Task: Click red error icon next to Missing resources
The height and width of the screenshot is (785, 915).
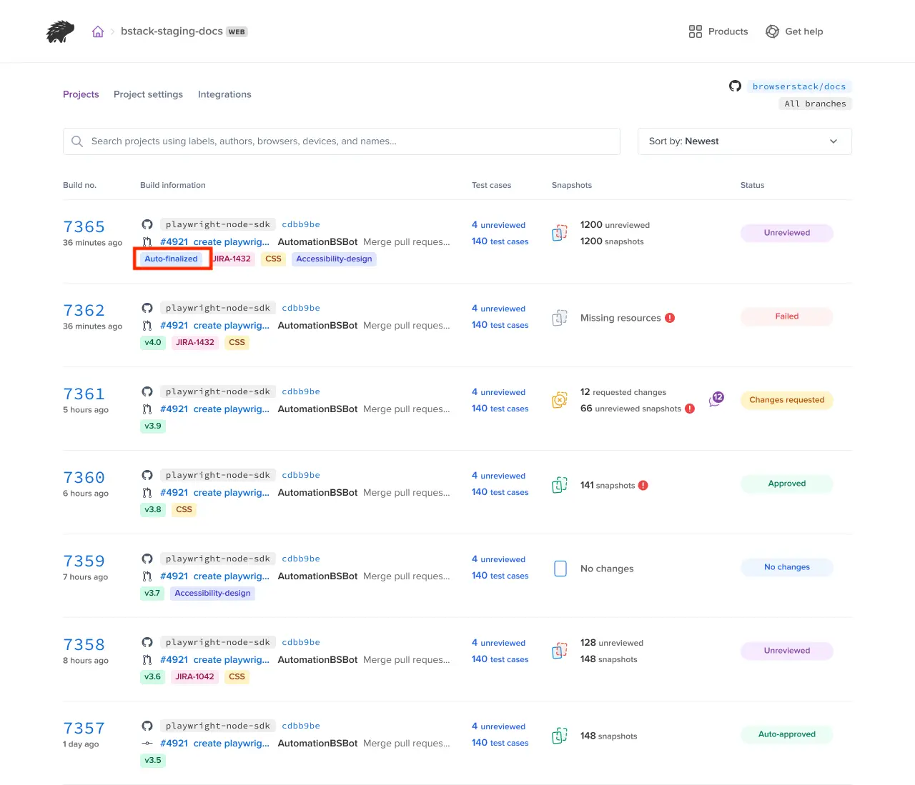Action: (x=670, y=318)
